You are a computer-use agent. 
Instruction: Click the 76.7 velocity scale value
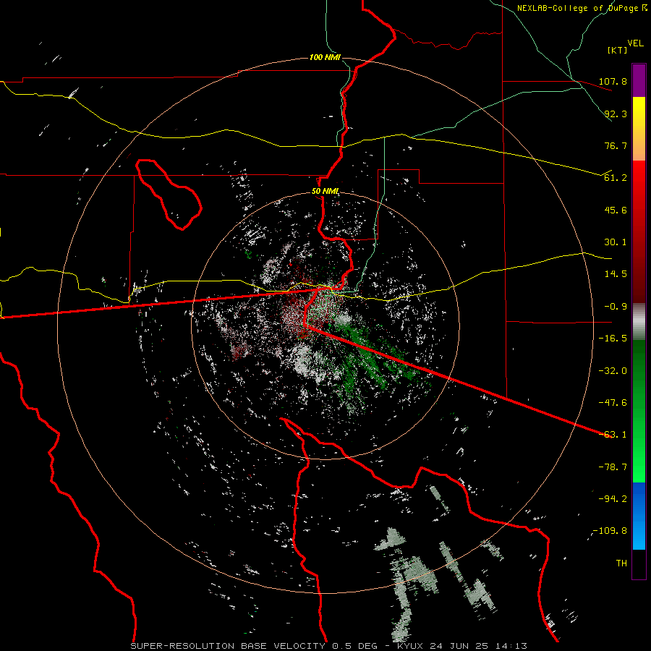point(616,145)
